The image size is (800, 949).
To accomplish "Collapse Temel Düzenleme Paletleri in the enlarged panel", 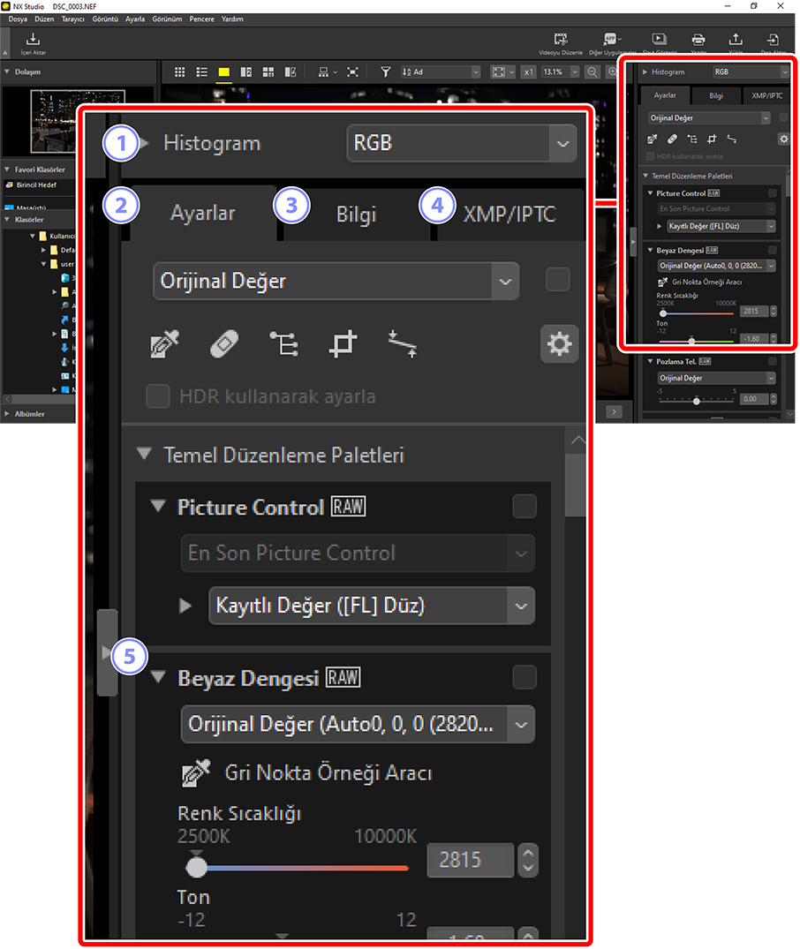I will pos(144,454).
